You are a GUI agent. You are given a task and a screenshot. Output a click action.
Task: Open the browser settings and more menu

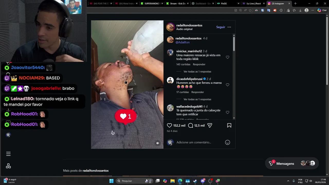coord(313,10)
